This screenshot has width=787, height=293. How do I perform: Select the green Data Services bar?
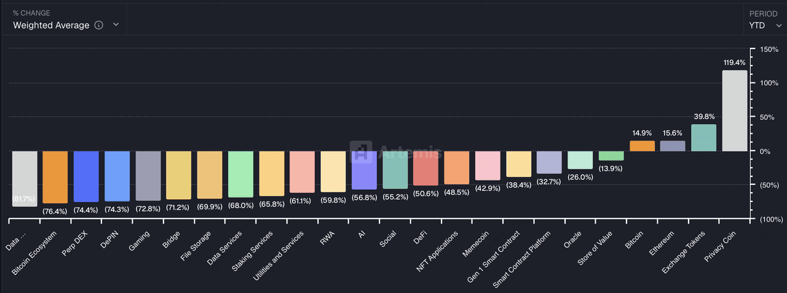(240, 174)
